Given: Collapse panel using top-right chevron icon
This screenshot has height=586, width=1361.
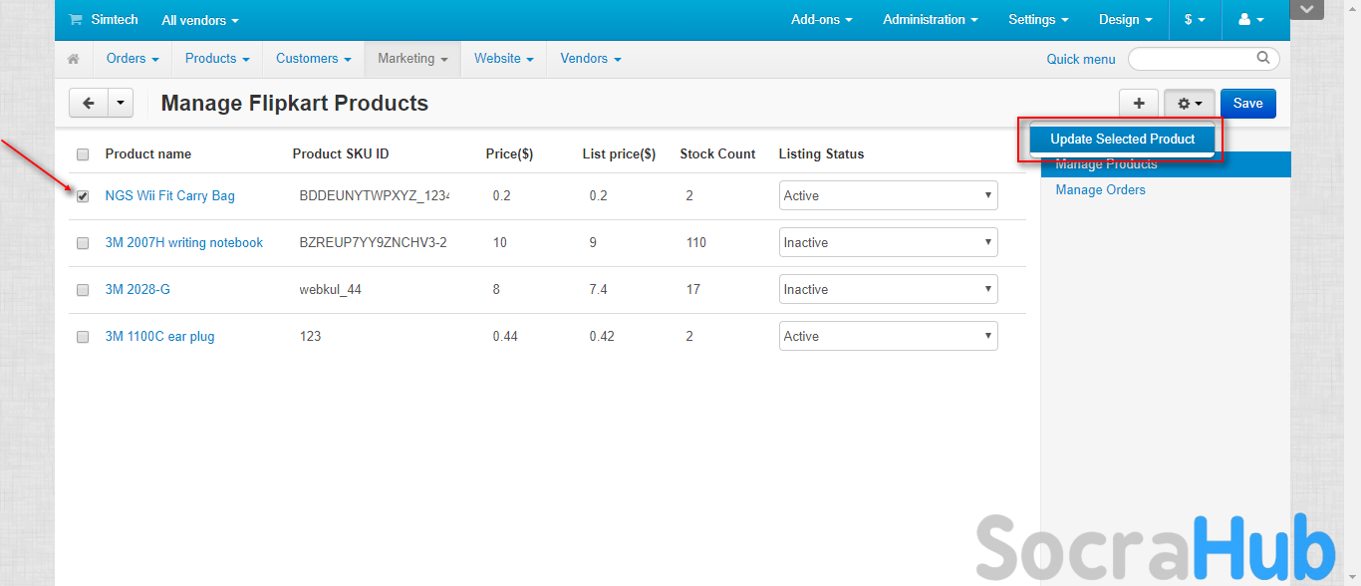Looking at the screenshot, I should click(1306, 10).
